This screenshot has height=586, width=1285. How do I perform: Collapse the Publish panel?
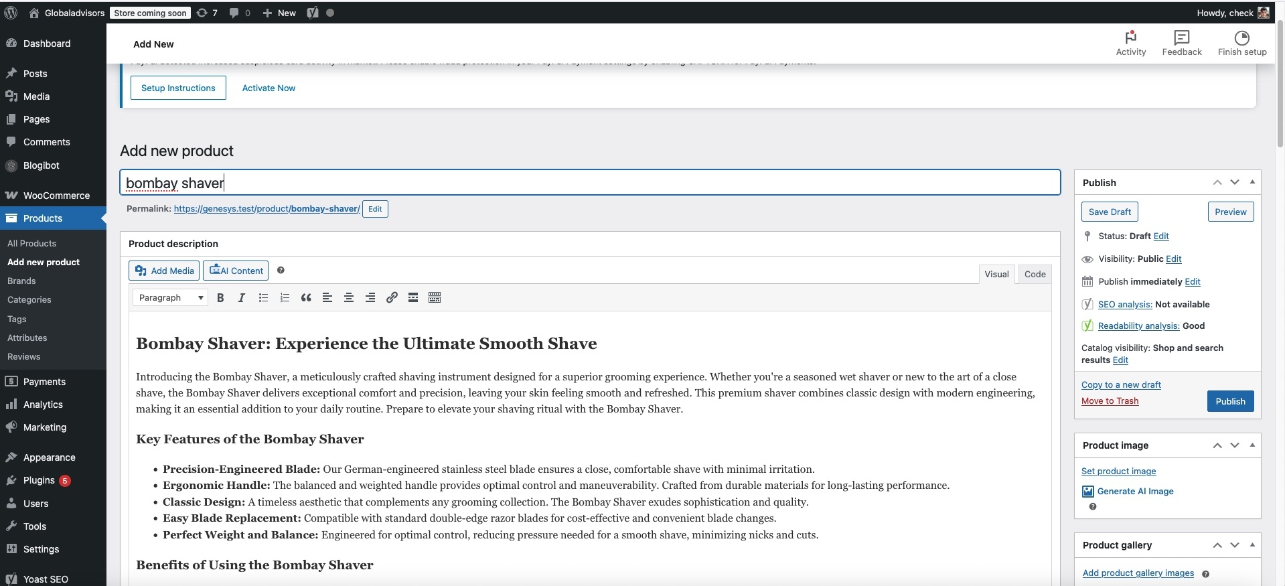pos(1252,182)
